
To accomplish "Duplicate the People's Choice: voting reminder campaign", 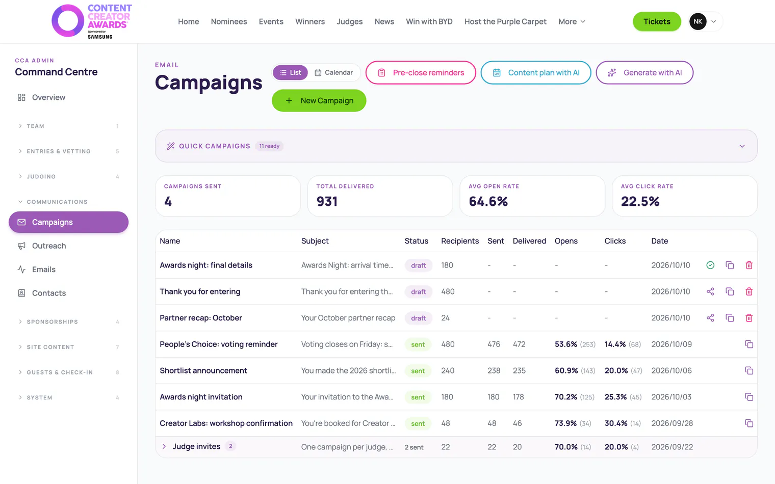I will (749, 344).
